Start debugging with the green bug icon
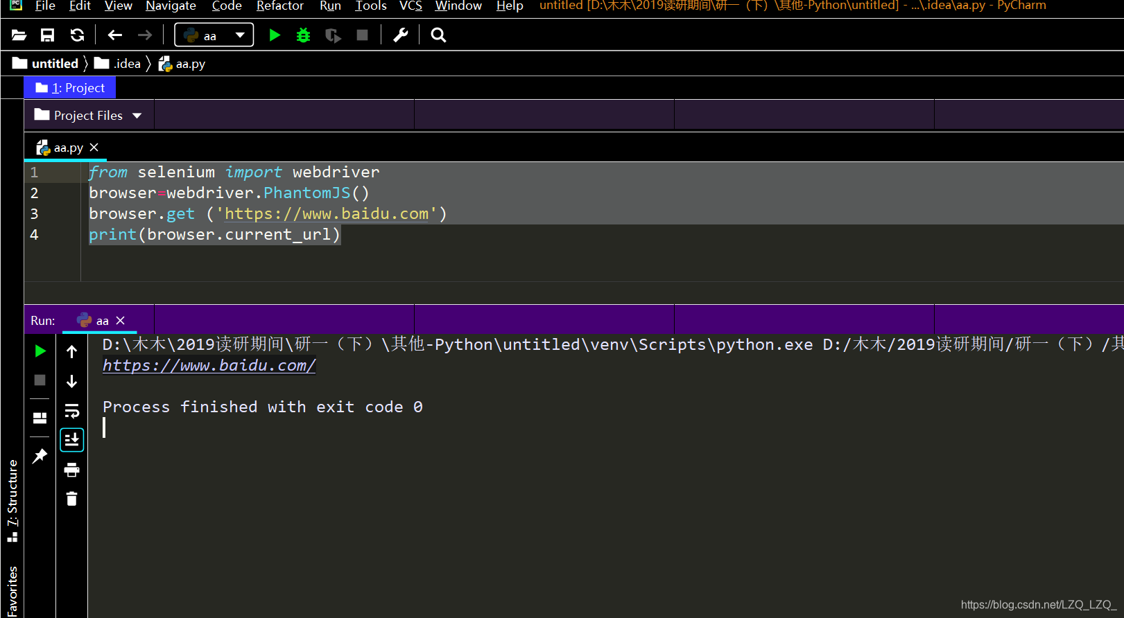Image resolution: width=1124 pixels, height=618 pixels. [304, 35]
